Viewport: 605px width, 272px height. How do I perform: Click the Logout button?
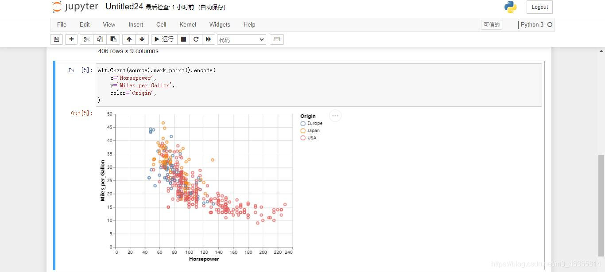(x=539, y=7)
